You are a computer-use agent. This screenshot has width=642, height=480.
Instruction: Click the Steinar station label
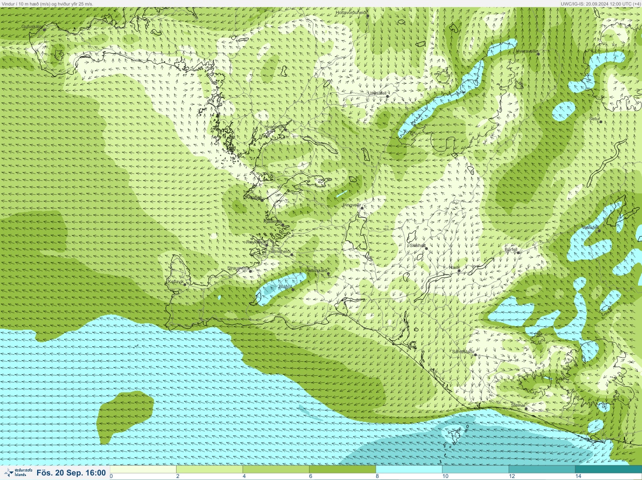pos(518,405)
